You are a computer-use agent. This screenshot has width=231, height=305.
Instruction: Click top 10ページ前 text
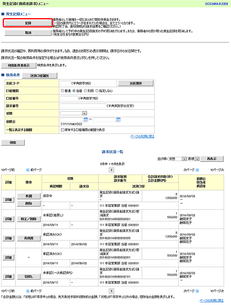point(8,170)
